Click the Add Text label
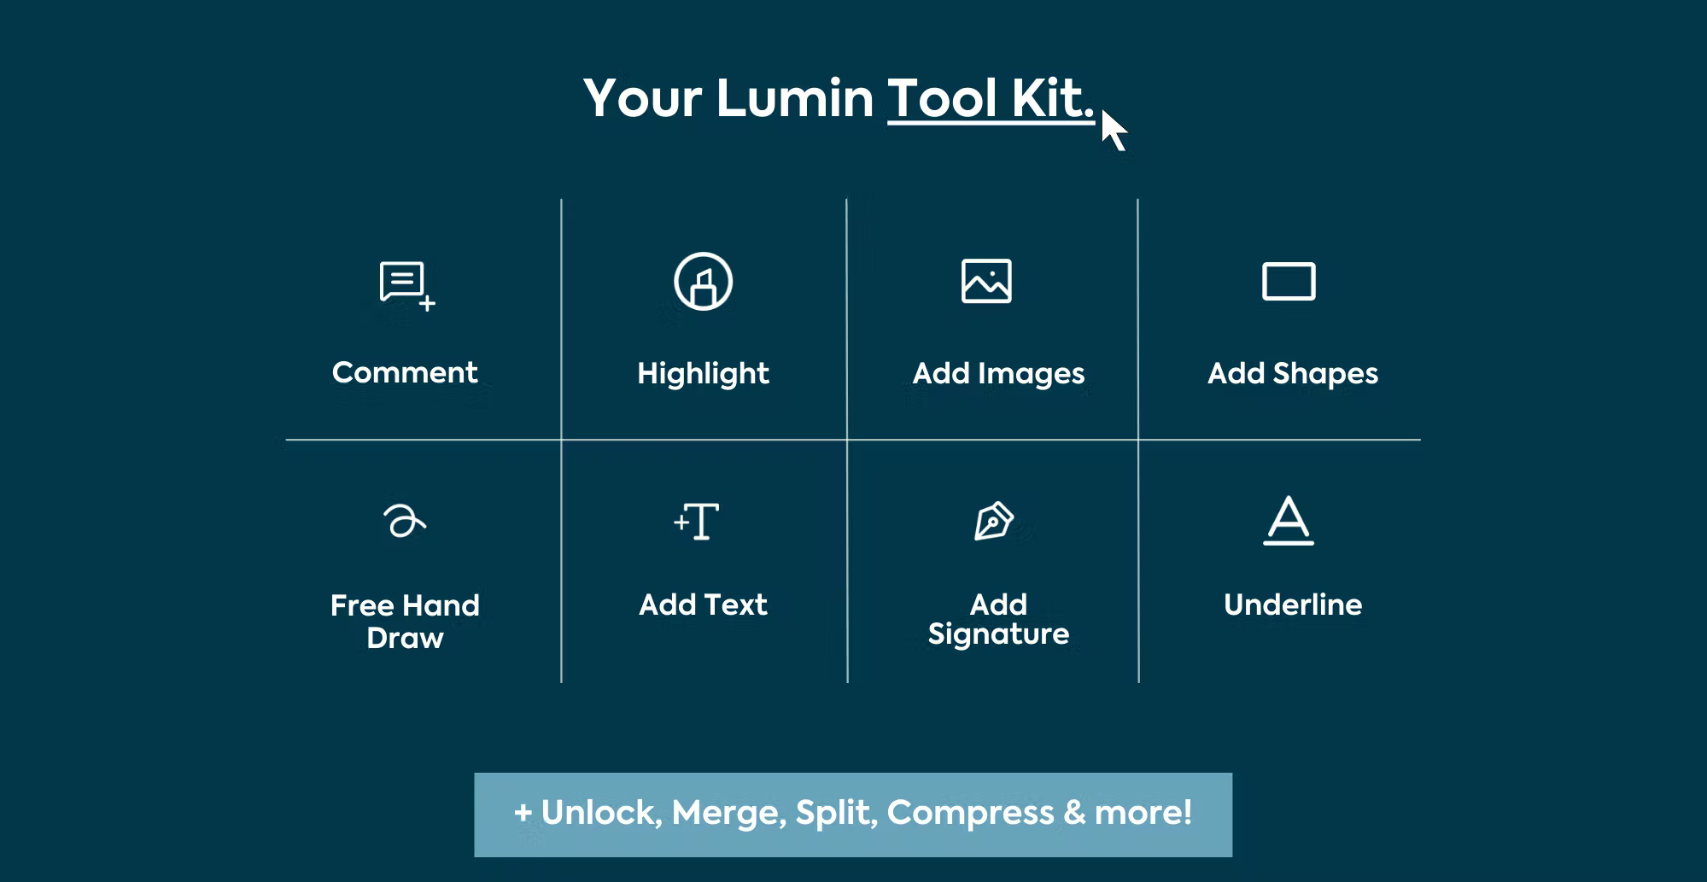 point(703,605)
